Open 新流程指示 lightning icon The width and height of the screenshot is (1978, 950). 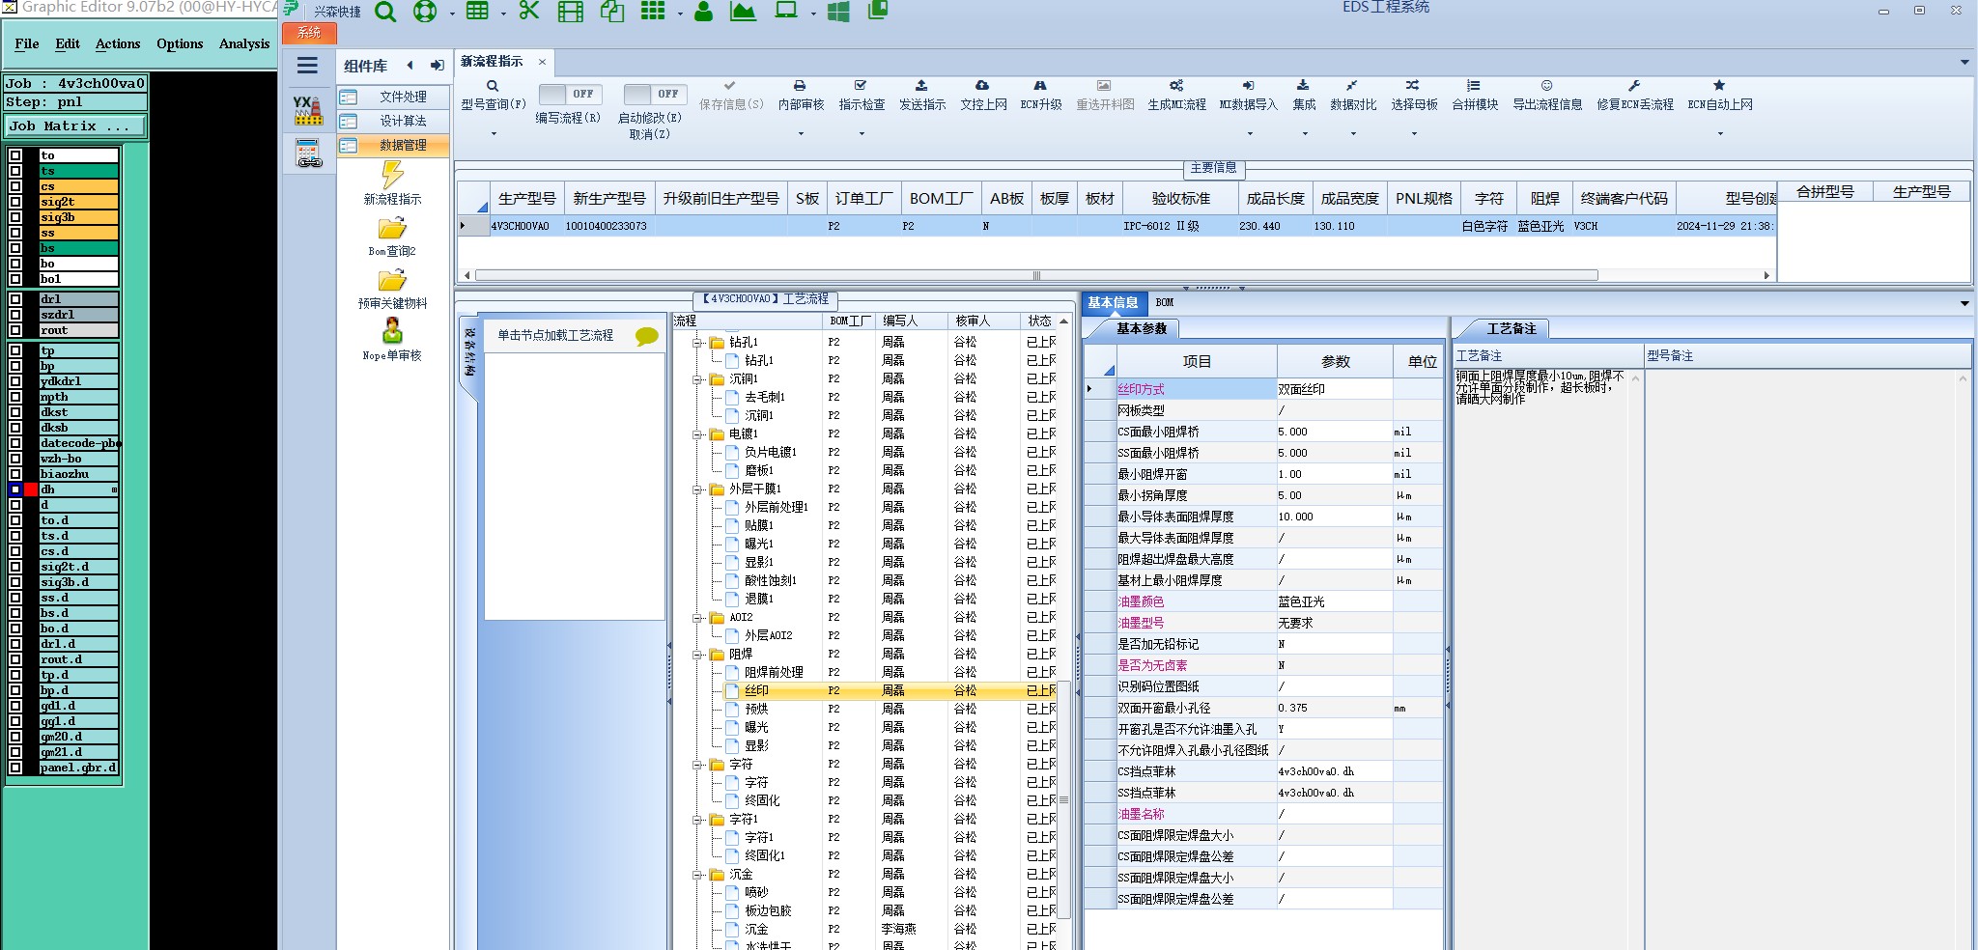coord(392,176)
